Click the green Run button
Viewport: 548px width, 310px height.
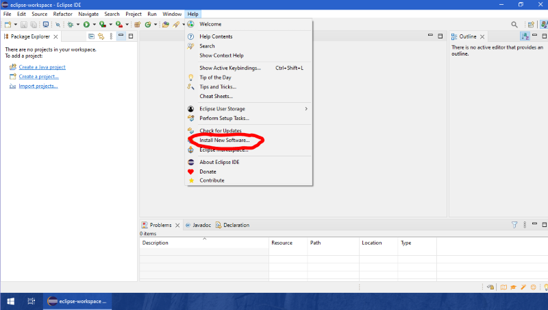[86, 25]
